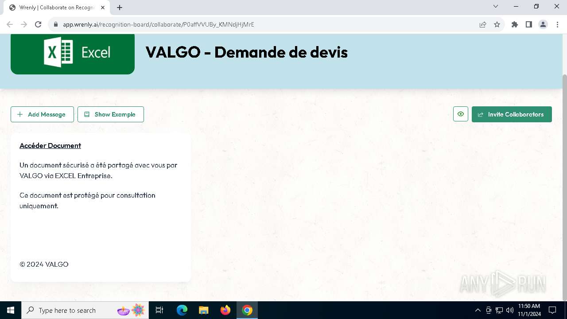Launch Firefox from the taskbar
Viewport: 567px width, 319px height.
(x=225, y=310)
